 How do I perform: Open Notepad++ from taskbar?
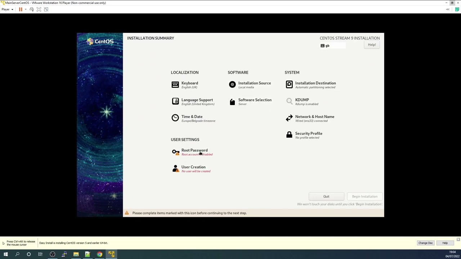(88, 254)
